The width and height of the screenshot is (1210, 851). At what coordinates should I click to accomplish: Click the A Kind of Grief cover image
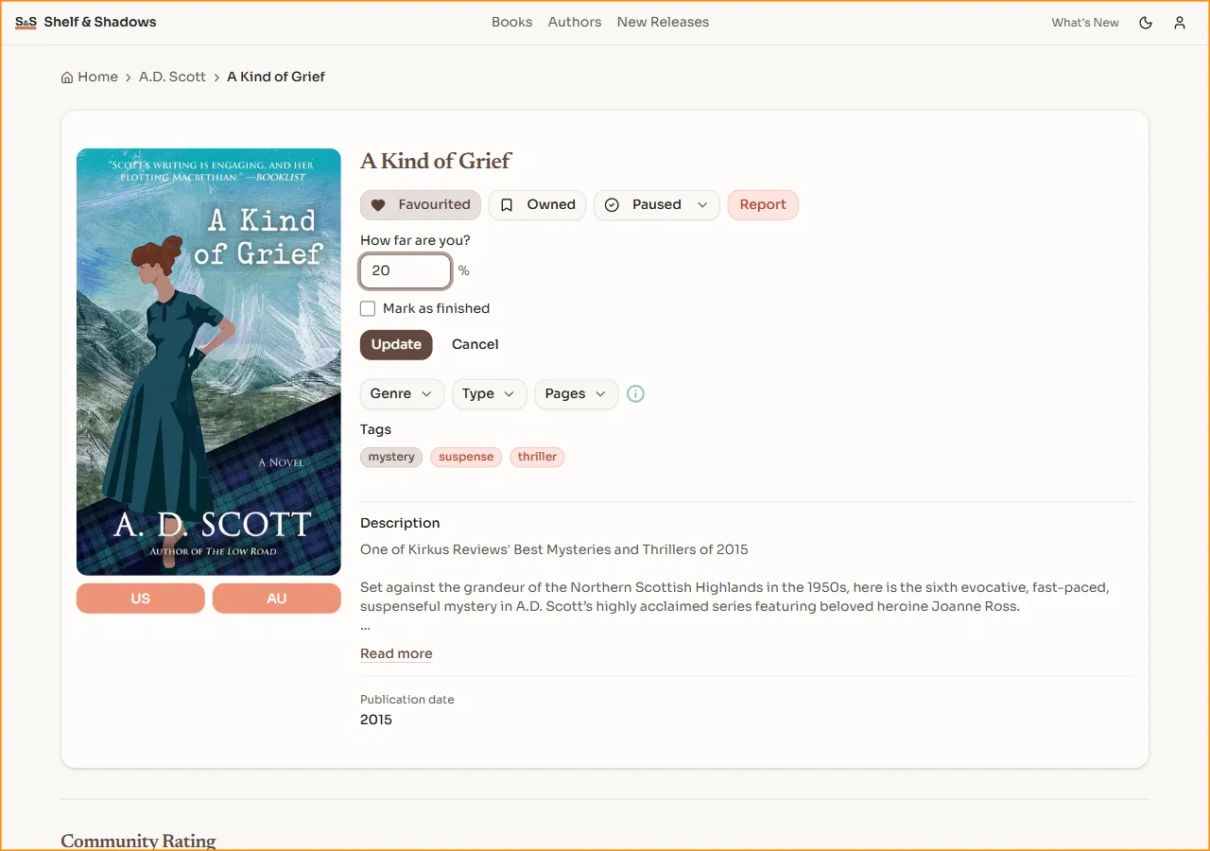point(209,362)
